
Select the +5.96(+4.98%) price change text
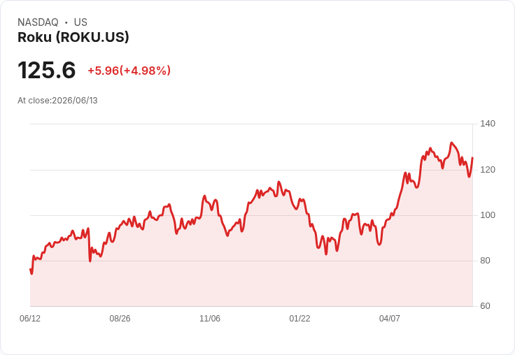coord(129,71)
